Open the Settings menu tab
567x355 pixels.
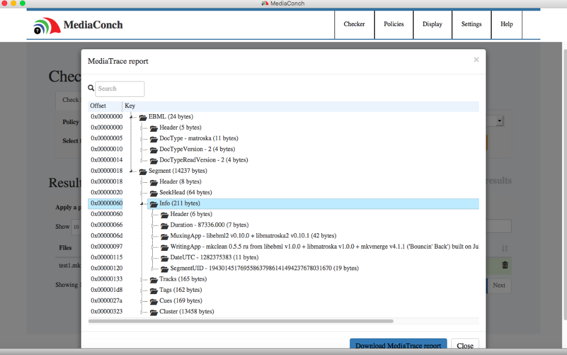click(472, 24)
